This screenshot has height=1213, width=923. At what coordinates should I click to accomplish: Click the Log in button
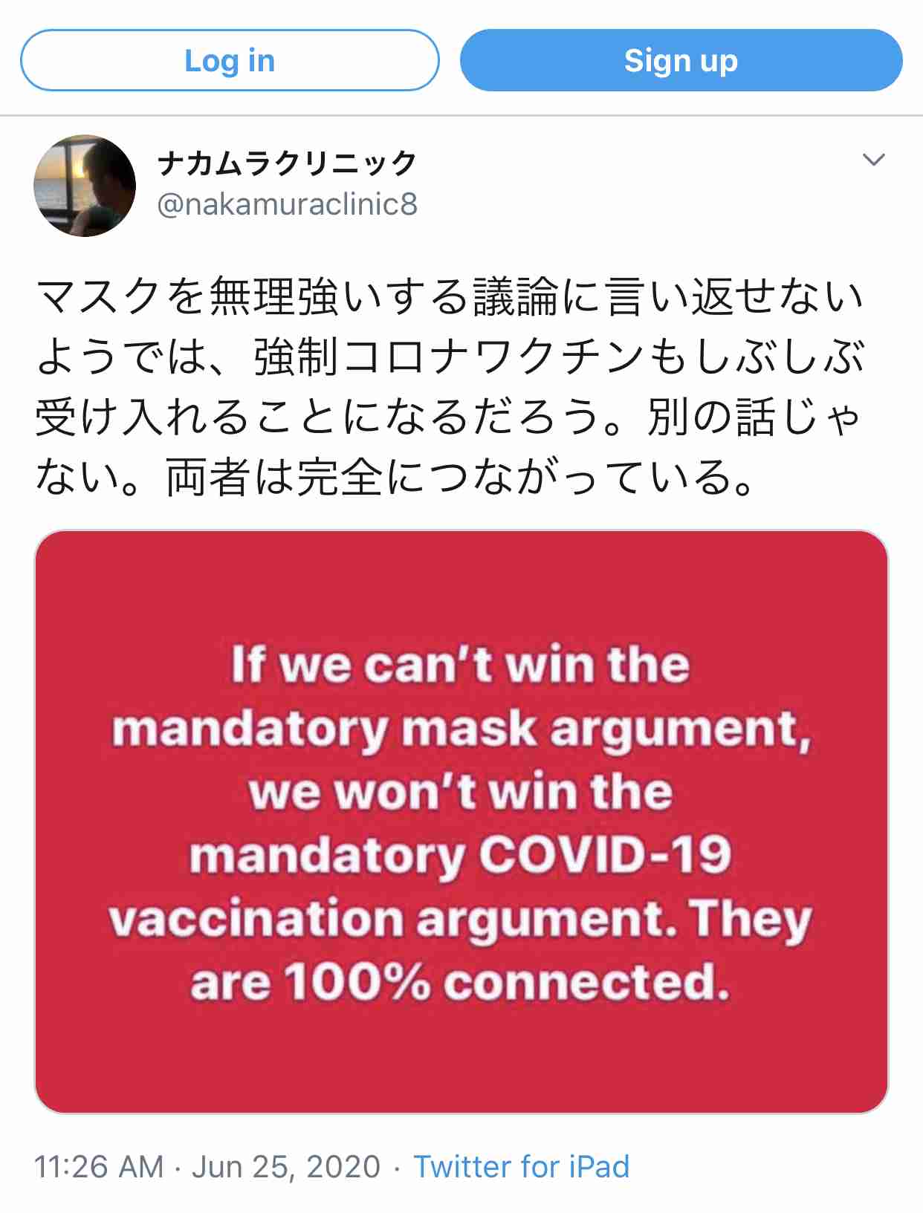230,60
